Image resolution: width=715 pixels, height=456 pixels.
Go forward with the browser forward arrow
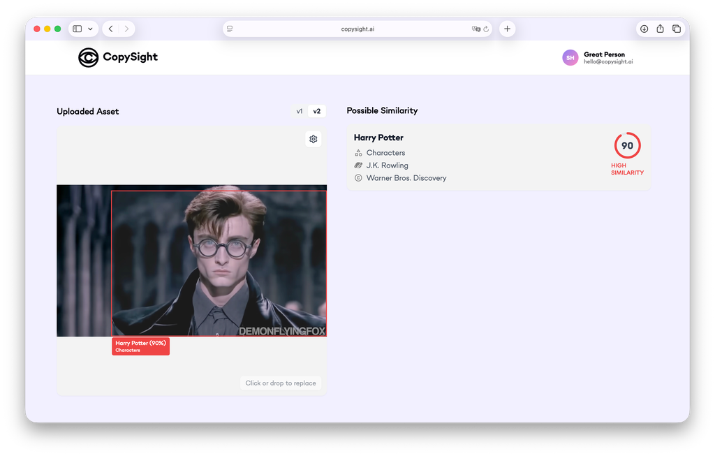[x=126, y=29]
